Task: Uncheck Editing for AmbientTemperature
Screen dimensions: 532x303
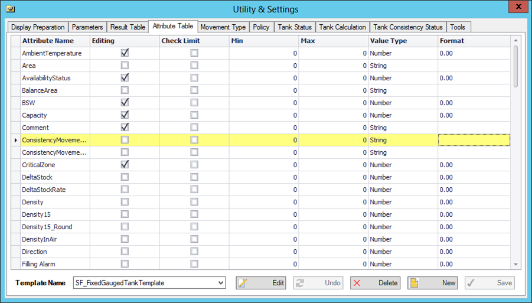Action: [x=125, y=53]
